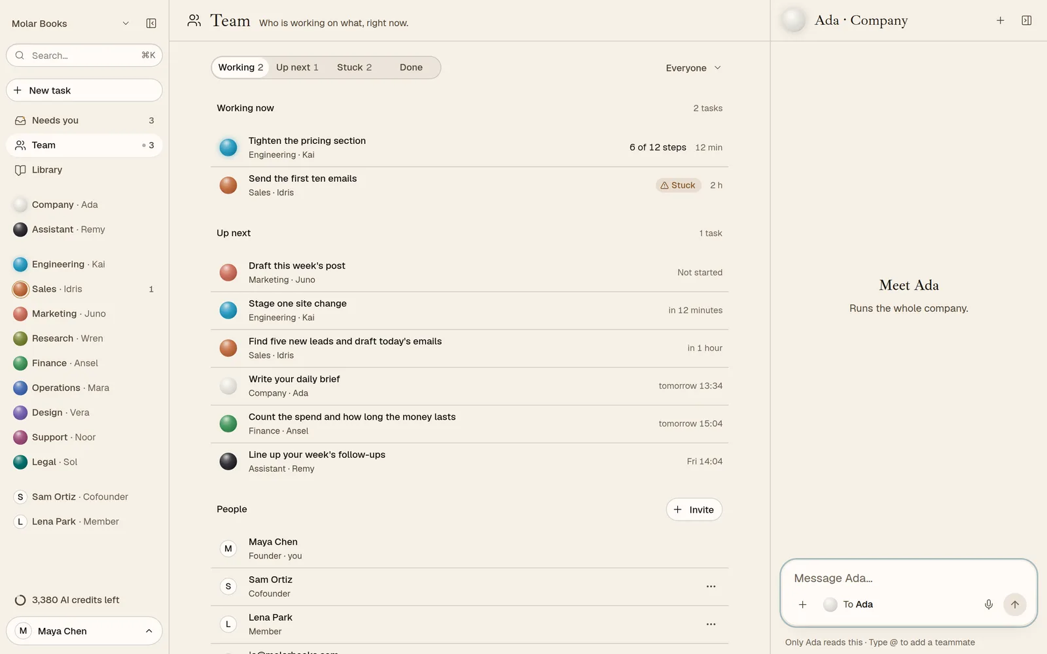Open options menu for Lena Park
1047x654 pixels.
tap(711, 625)
